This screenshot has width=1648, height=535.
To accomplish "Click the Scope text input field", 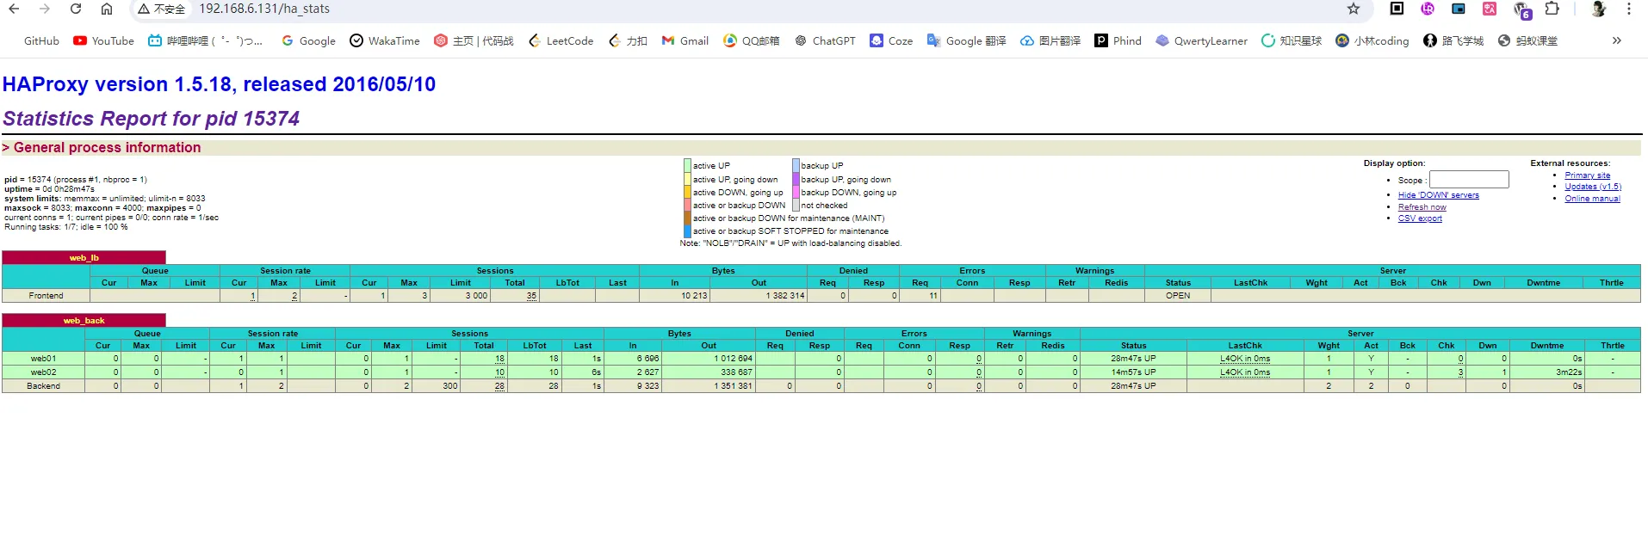I will (1469, 180).
